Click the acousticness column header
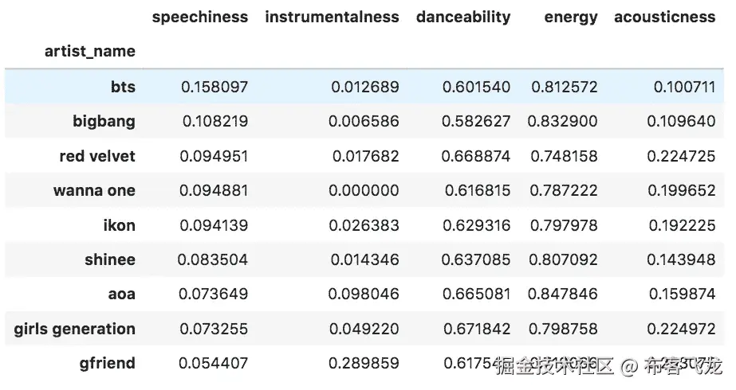This screenshot has width=736, height=390. (x=664, y=17)
